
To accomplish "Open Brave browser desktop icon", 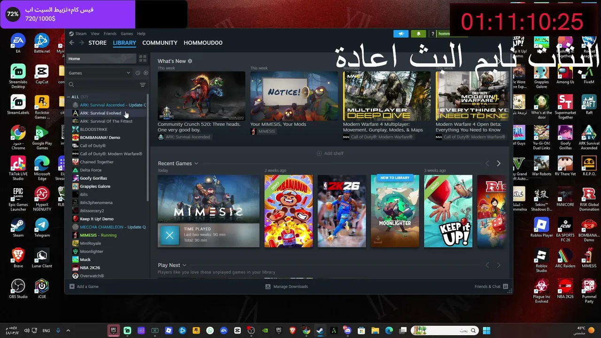I will coord(18,258).
